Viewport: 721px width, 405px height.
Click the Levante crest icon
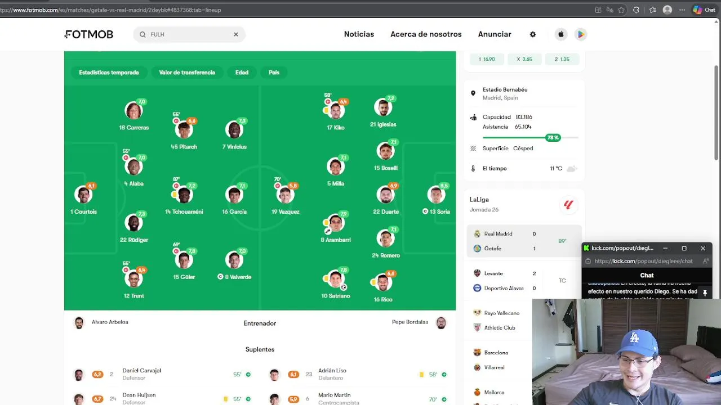pos(477,273)
